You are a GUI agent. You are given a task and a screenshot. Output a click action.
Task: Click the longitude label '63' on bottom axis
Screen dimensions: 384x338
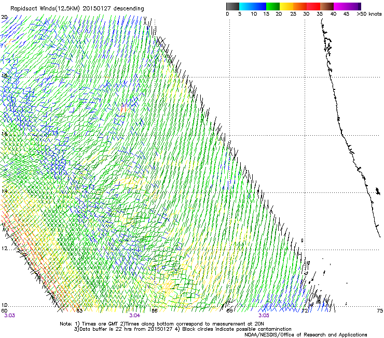pos(79,311)
